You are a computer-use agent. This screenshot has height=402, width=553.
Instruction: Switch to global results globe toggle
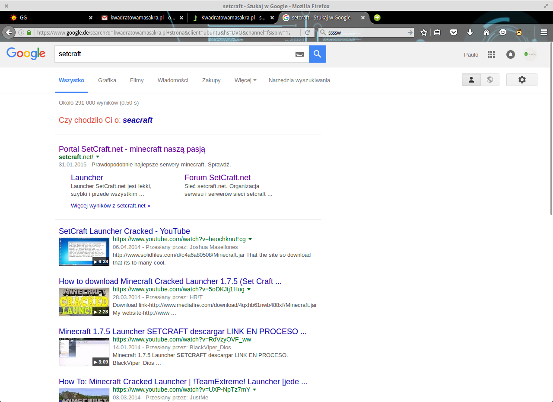[490, 80]
